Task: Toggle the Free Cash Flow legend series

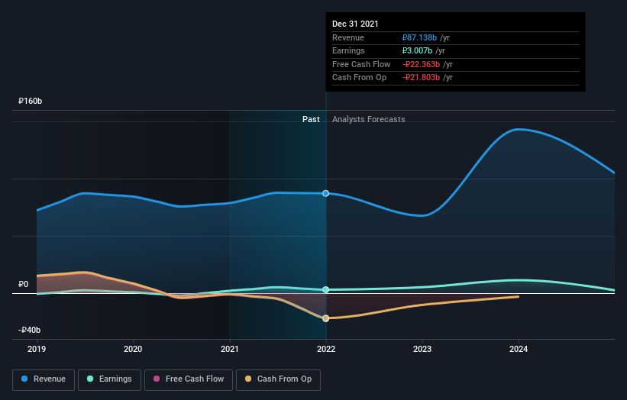Action: pos(189,379)
